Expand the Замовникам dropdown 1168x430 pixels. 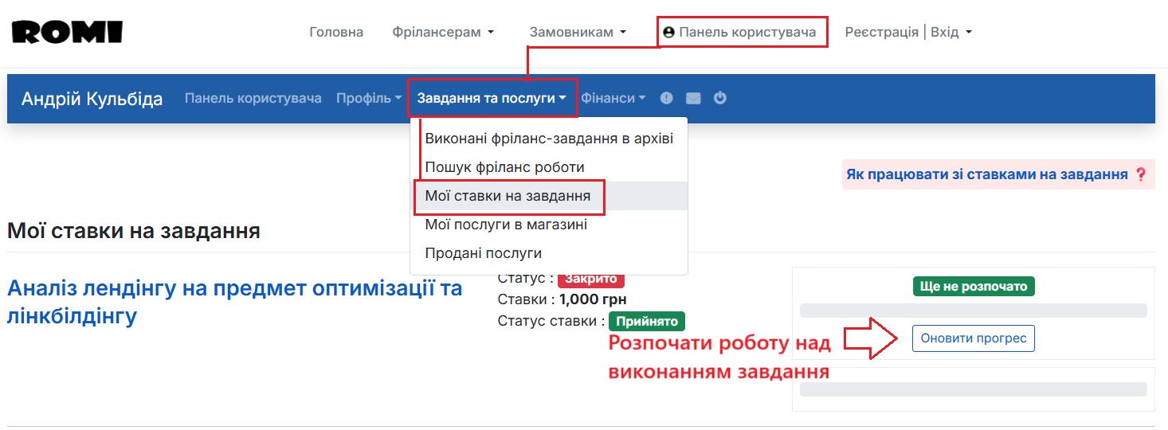(578, 33)
